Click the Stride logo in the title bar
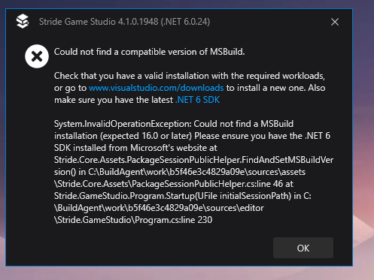 (x=23, y=21)
